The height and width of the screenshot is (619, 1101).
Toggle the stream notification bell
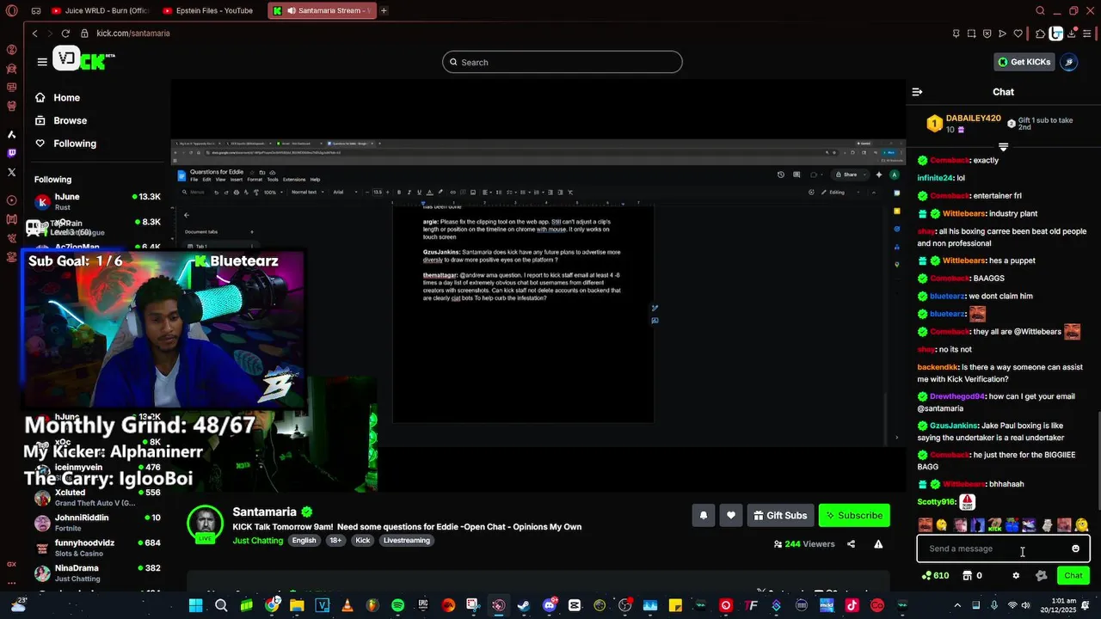(x=703, y=515)
